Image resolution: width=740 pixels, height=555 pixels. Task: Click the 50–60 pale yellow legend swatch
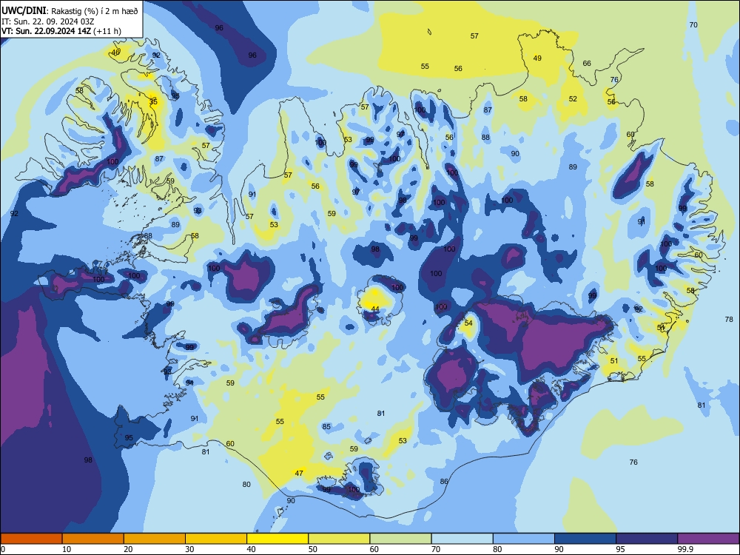pyautogui.click(x=339, y=539)
